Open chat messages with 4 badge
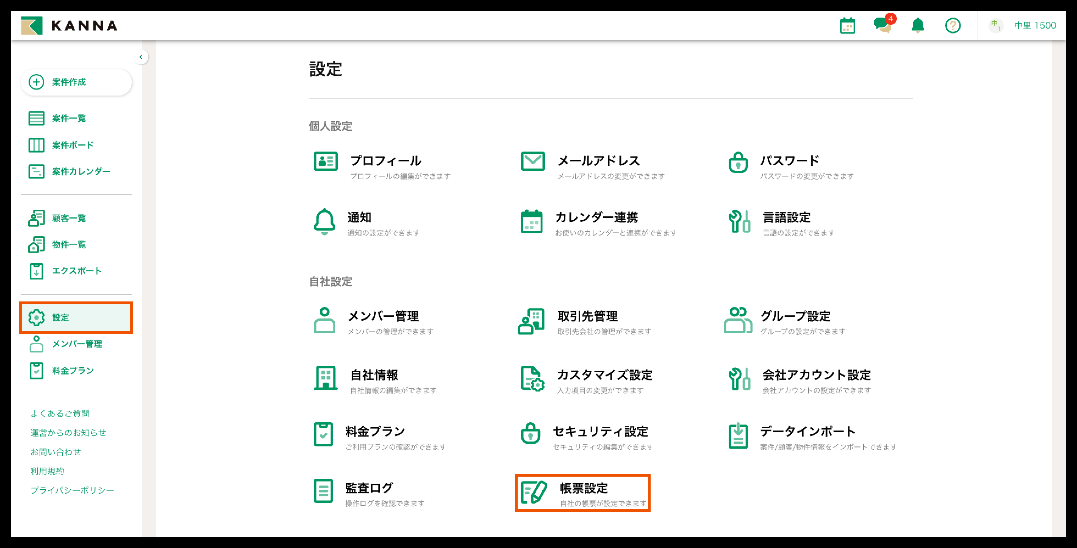 tap(882, 25)
